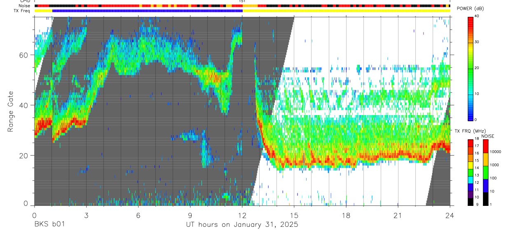Click the 100 value on the noise legend

493,178
